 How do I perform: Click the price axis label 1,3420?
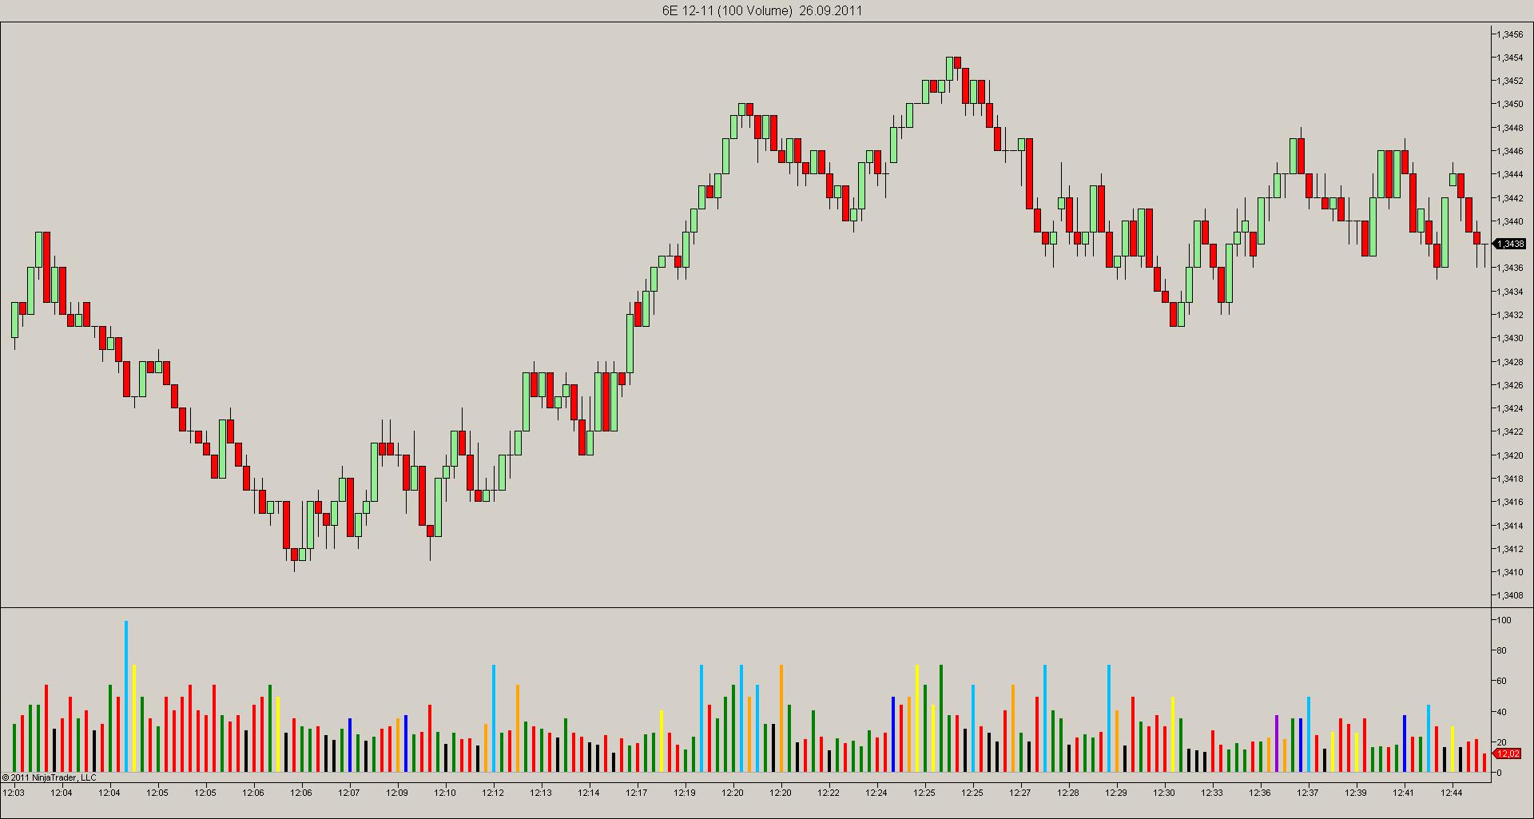coord(1509,455)
